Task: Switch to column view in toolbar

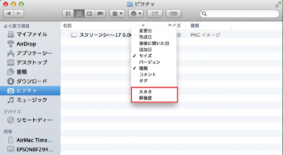Action: [90, 14]
